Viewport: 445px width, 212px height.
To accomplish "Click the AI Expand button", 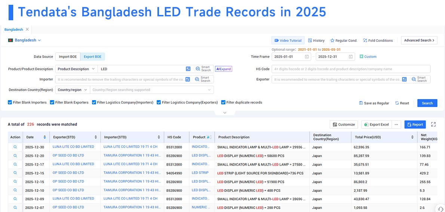I will coord(224,69).
